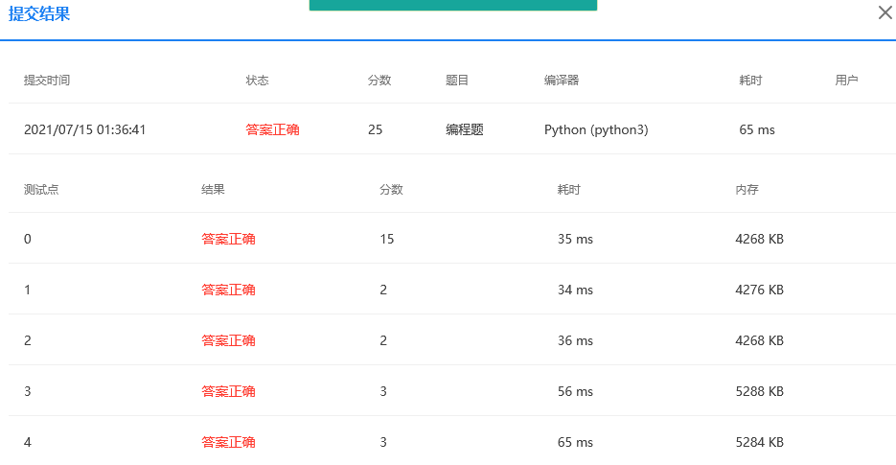Click total score 25
This screenshot has height=465, width=896.
[x=375, y=129]
